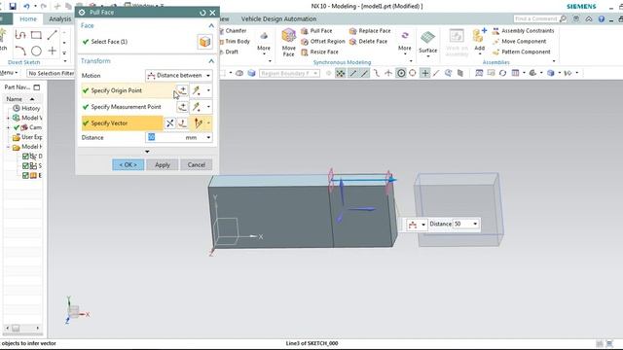Click Assembly Constraints

(524, 31)
